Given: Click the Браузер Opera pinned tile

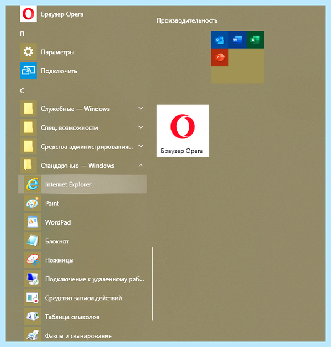Looking at the screenshot, I should [183, 131].
